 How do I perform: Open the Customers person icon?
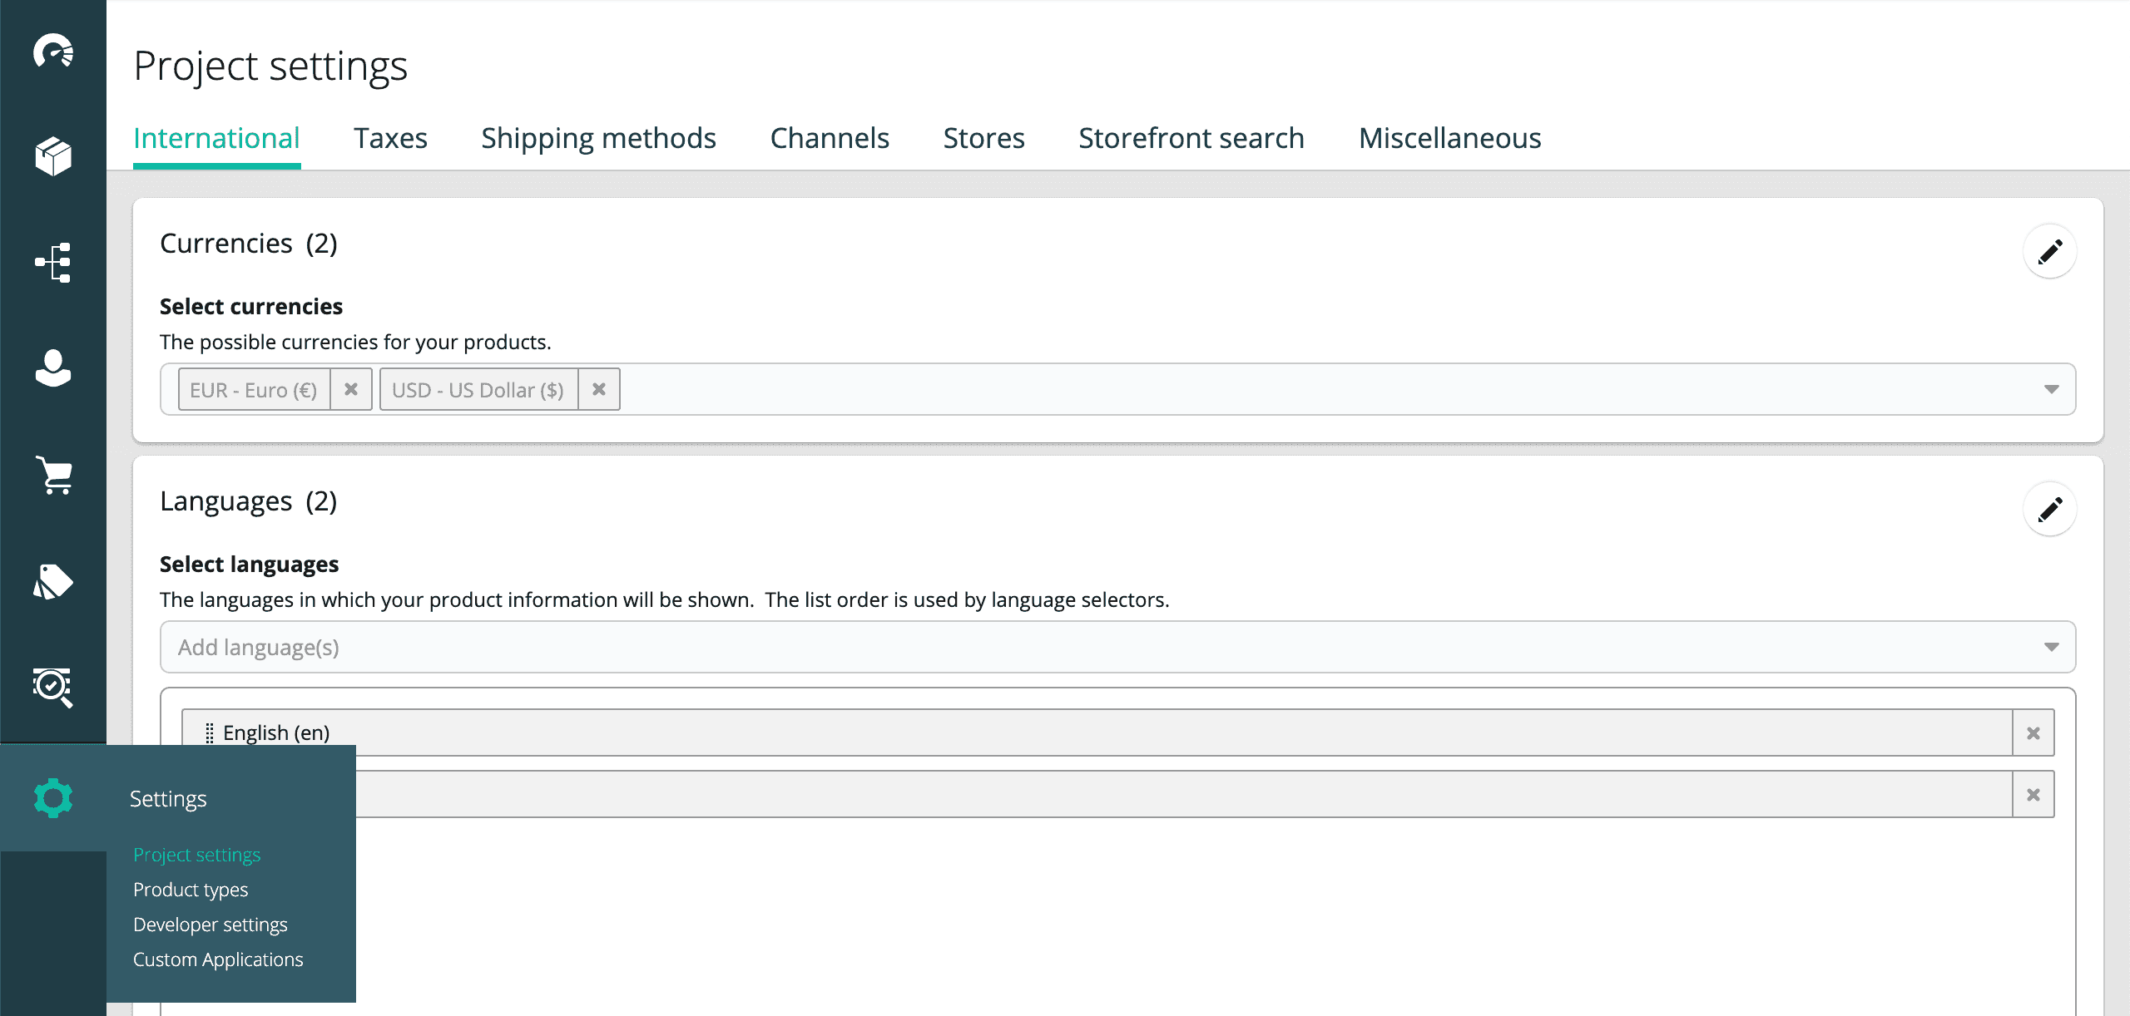click(x=53, y=367)
